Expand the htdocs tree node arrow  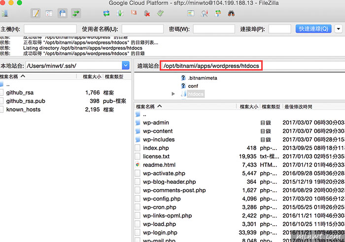tap(173, 94)
